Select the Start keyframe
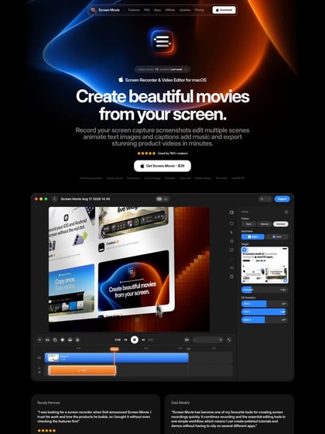Viewport: 325px width, 434px height. [x=253, y=236]
